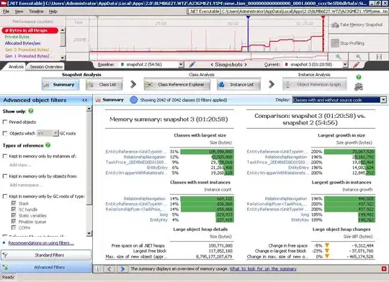Switch to the Session Overview tab
Screen dimensions: 389x282
46,67
